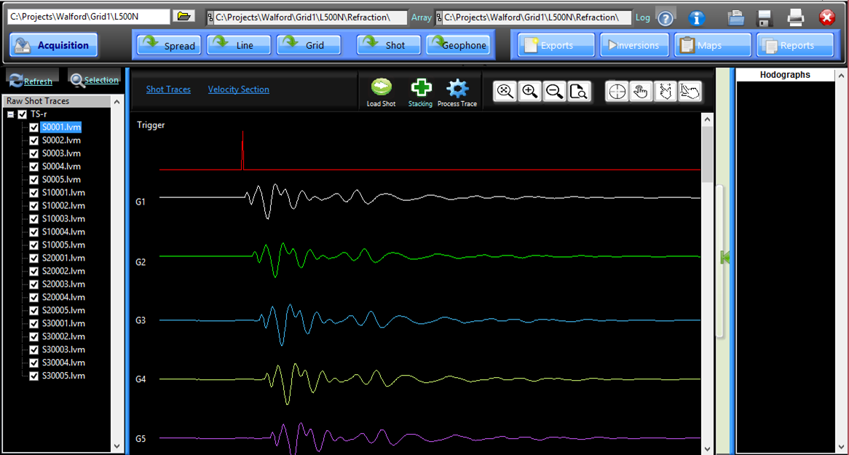Click the blue info icon

[697, 18]
